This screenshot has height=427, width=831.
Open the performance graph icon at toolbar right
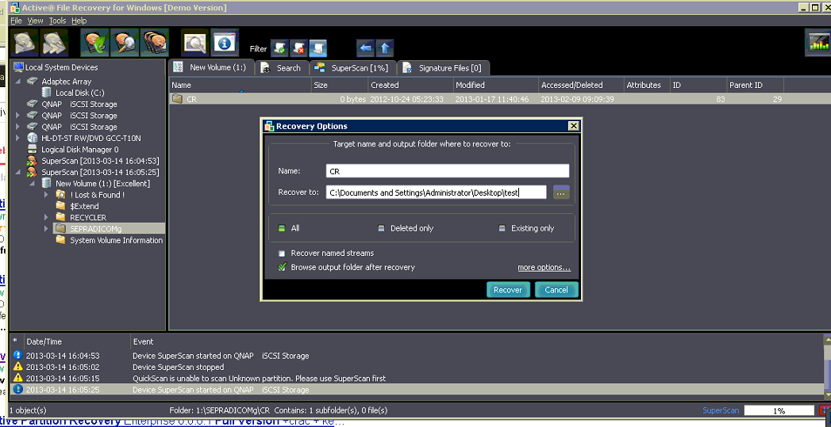coord(818,43)
